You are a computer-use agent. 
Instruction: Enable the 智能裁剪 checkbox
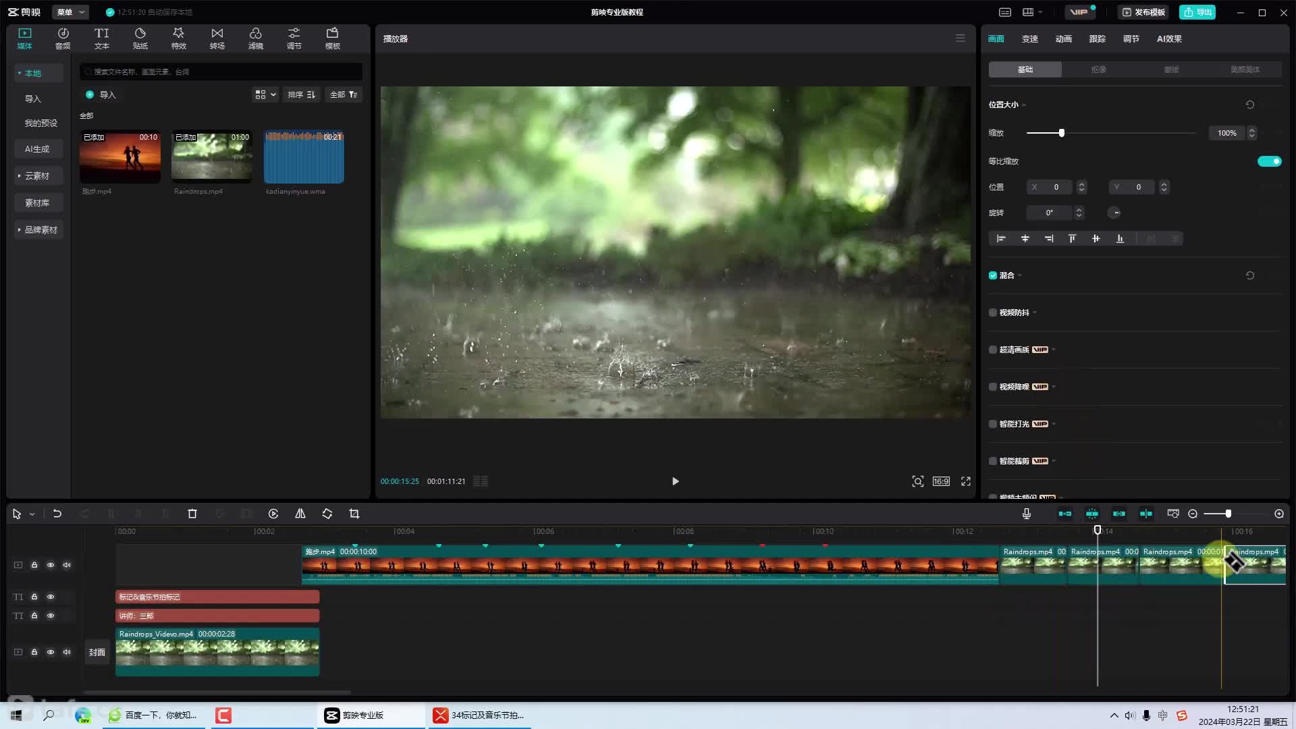click(993, 461)
